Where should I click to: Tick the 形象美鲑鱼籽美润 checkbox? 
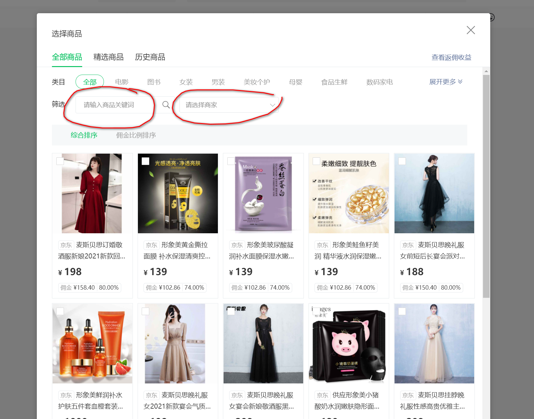point(316,161)
